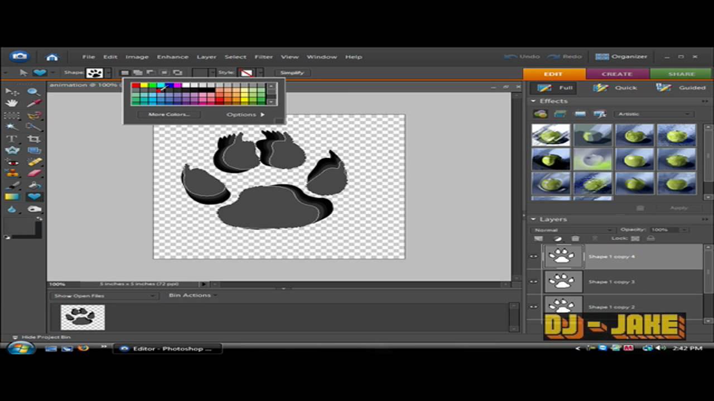The height and width of the screenshot is (401, 714).
Task: Select the Crop tool
Action: (x=34, y=139)
